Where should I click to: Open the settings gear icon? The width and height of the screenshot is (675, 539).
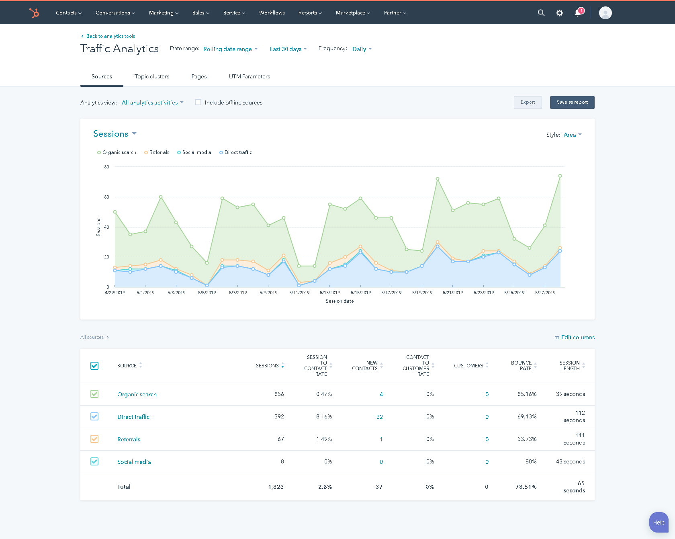click(559, 12)
